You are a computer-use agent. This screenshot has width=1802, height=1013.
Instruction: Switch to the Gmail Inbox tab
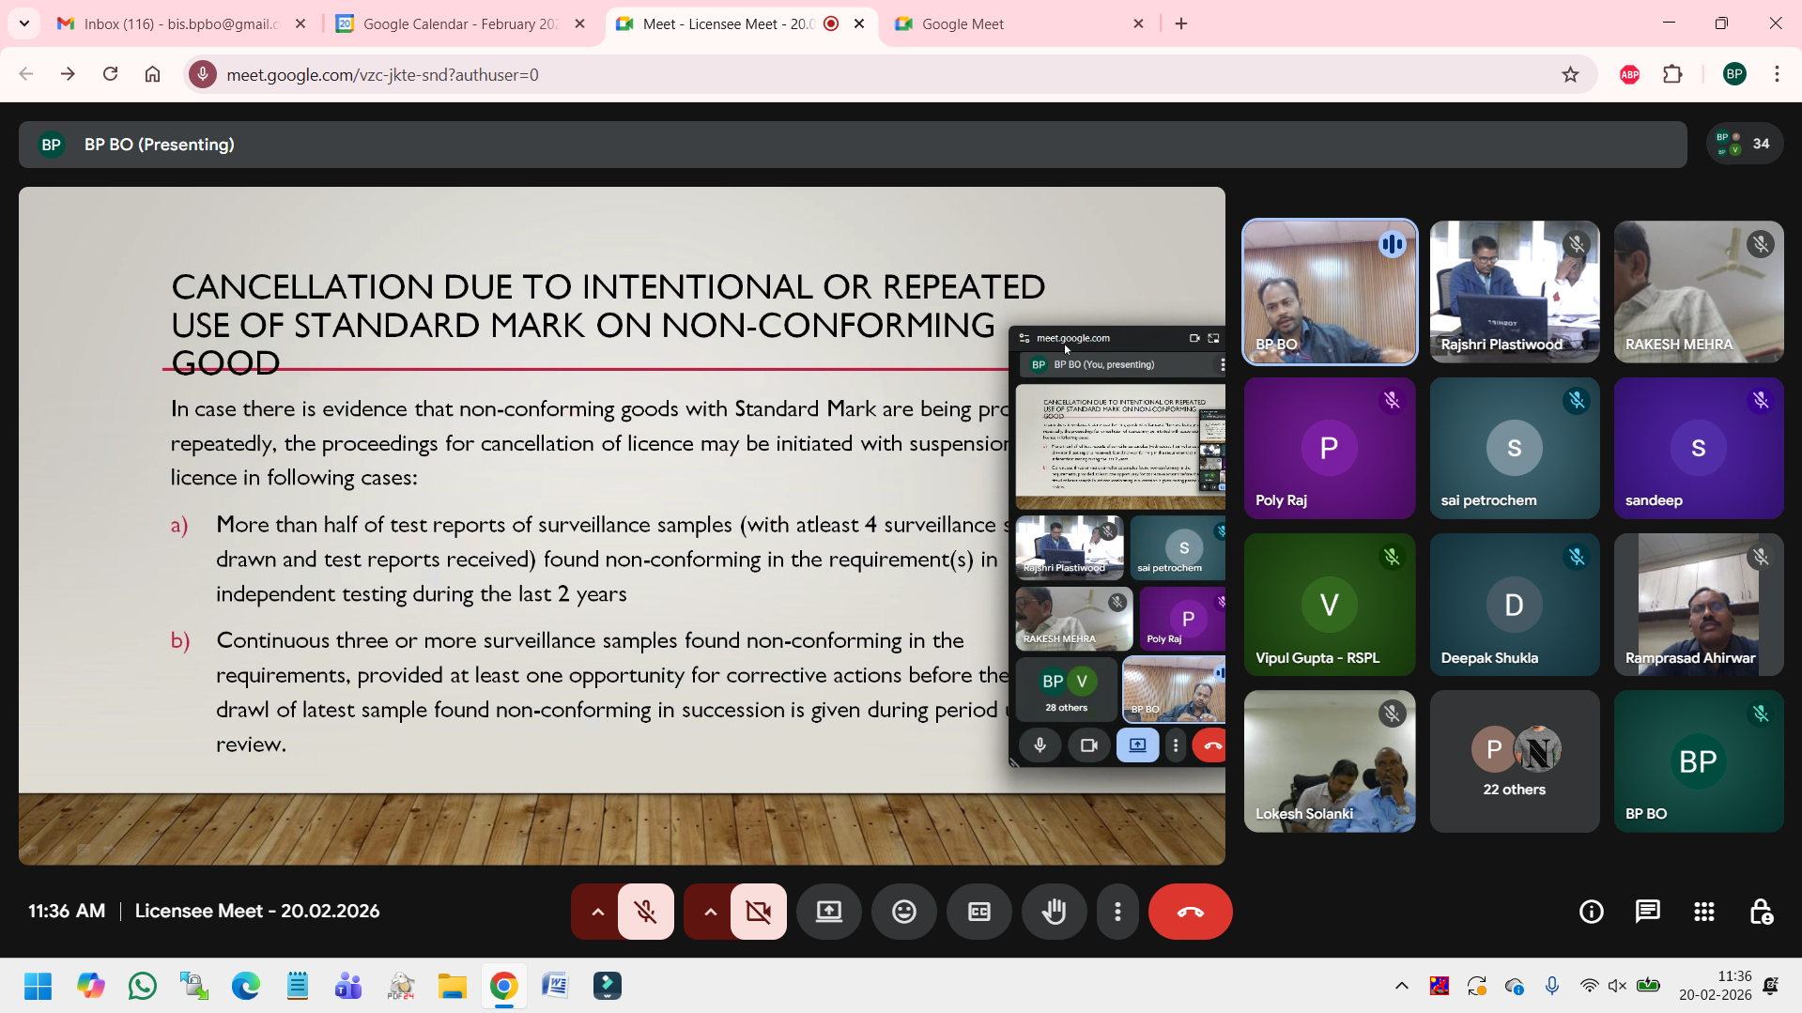pyautogui.click(x=180, y=23)
